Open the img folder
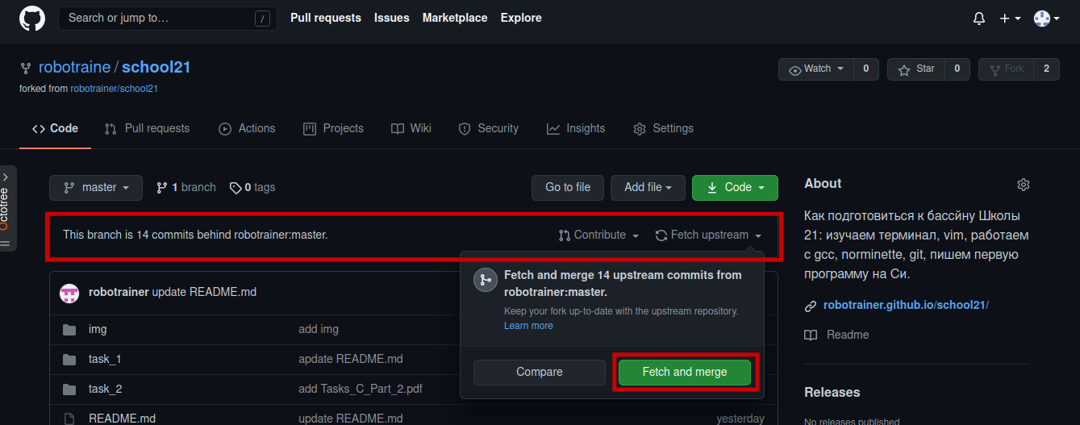The height and width of the screenshot is (425, 1080). [98, 329]
